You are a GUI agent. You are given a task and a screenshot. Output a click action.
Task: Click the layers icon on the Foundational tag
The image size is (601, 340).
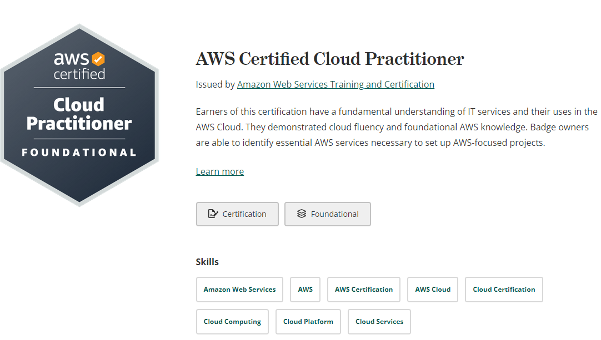pos(302,214)
